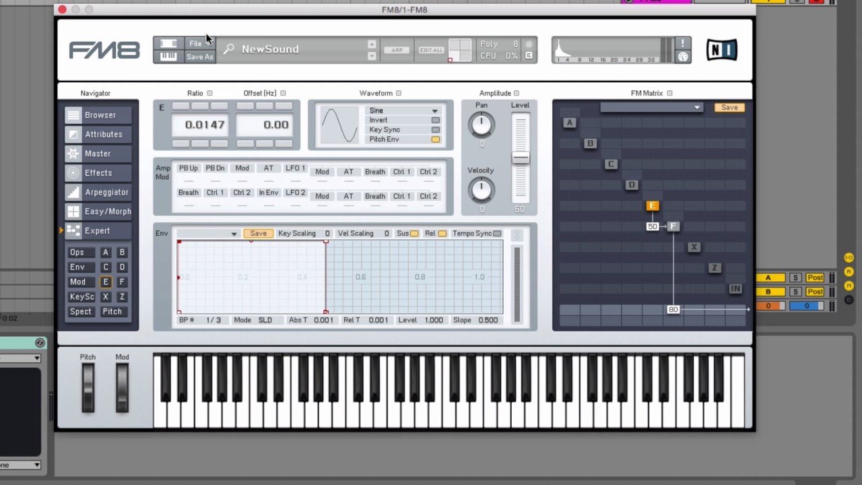Save the FM Matrix preset
This screenshot has width=862, height=485.
(729, 108)
